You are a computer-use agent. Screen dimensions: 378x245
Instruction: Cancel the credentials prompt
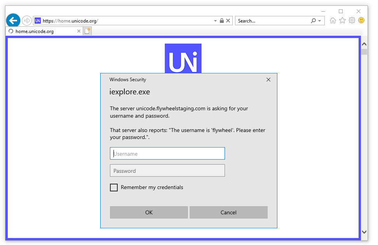[228, 212]
